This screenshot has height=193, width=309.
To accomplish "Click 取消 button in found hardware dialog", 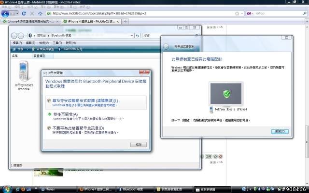I will (x=139, y=144).
